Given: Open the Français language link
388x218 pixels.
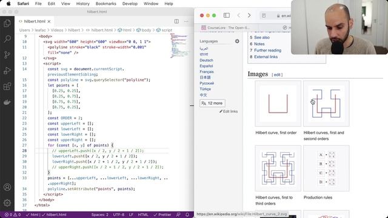Looking at the screenshot, I should 207,71.
